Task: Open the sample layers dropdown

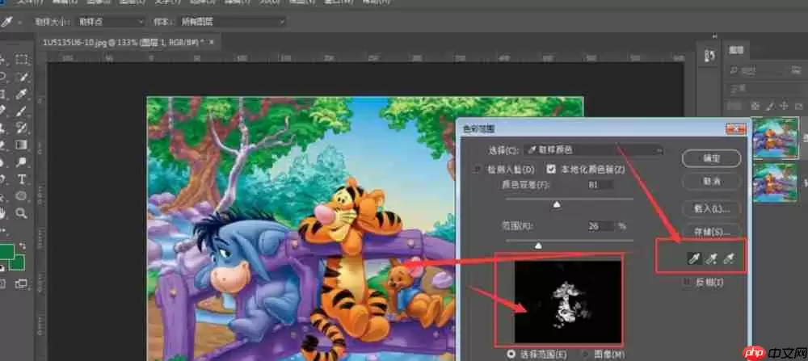Action: point(231,22)
